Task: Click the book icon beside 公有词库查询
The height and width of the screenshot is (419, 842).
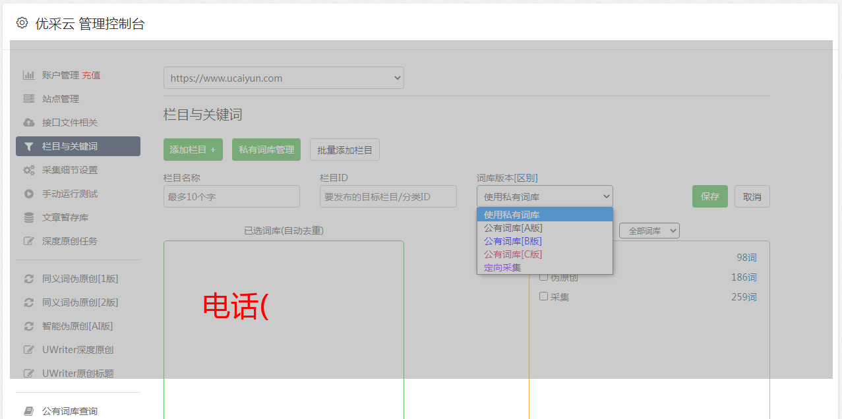Action: click(28, 411)
